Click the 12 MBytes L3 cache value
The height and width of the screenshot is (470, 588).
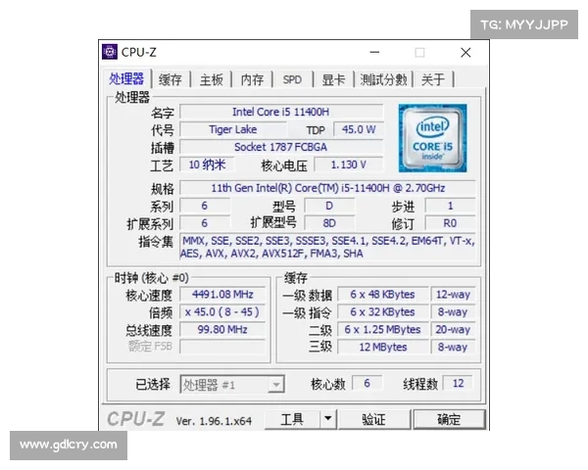coord(383,347)
